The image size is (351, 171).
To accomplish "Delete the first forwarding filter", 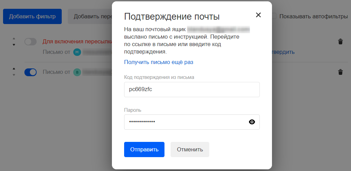I will [340, 42].
